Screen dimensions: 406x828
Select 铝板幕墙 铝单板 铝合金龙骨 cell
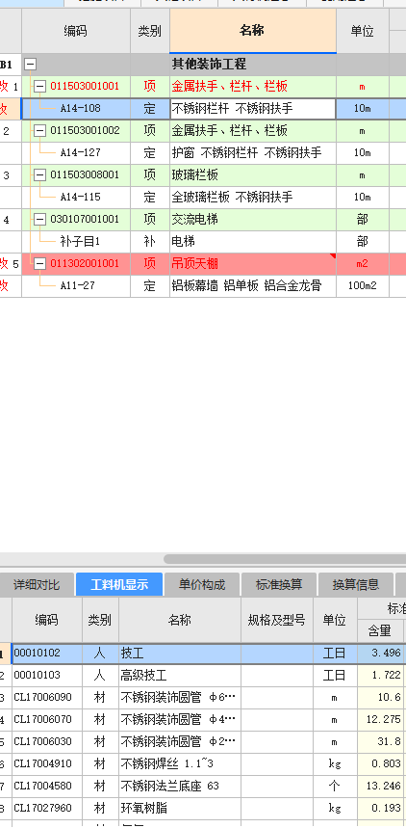point(253,286)
